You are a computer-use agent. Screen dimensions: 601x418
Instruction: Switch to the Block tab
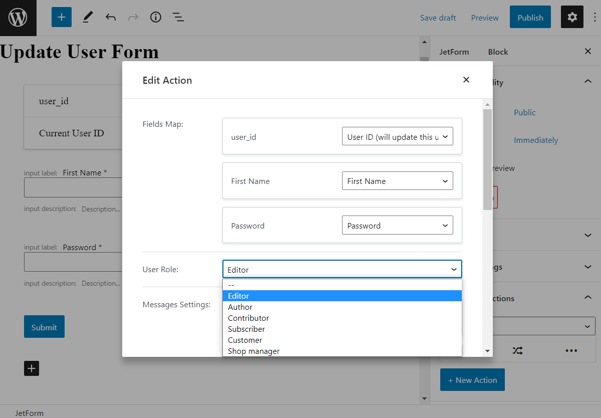(497, 52)
